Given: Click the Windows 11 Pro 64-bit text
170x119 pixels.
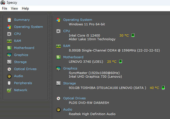Looking at the screenshot, I should (x=87, y=24).
